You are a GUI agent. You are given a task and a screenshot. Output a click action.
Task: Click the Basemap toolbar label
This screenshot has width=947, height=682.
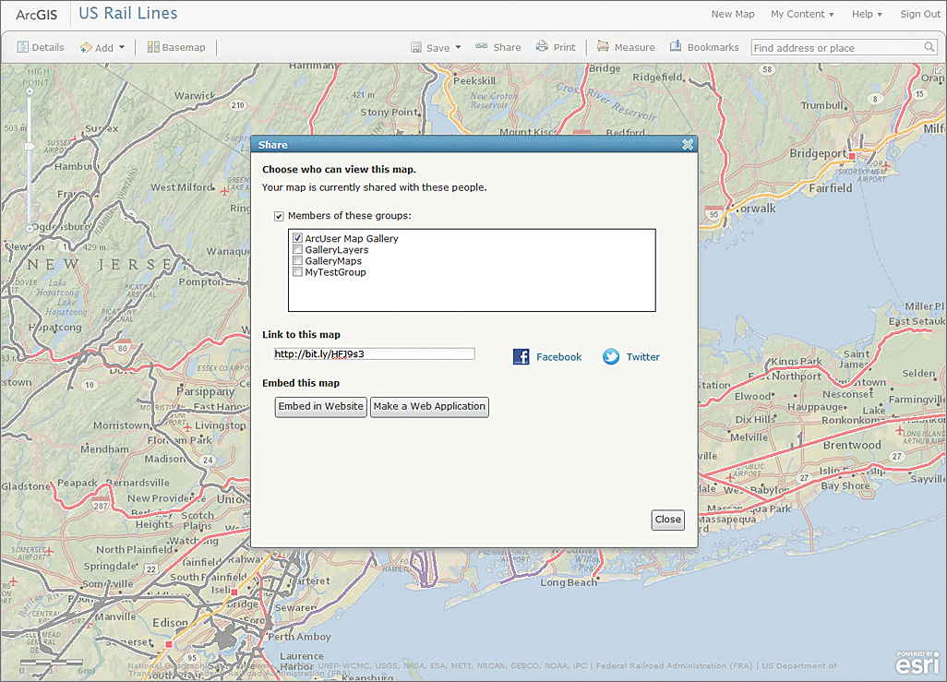click(184, 47)
